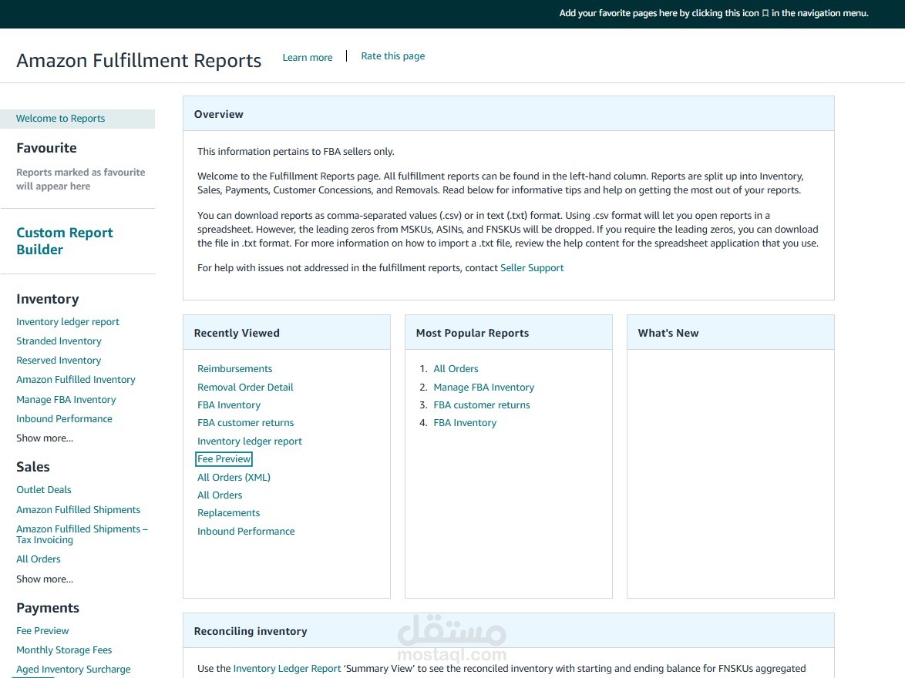Open Reserved Inventory report
The height and width of the screenshot is (678, 905).
[x=59, y=360]
